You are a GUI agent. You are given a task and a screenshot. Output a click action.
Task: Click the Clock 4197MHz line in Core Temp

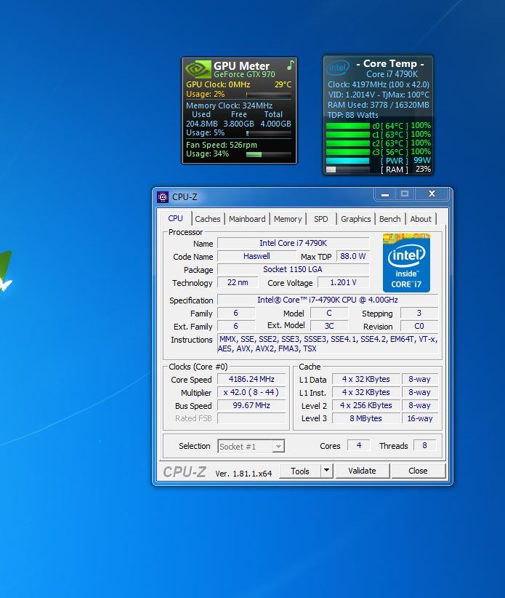pyautogui.click(x=379, y=84)
